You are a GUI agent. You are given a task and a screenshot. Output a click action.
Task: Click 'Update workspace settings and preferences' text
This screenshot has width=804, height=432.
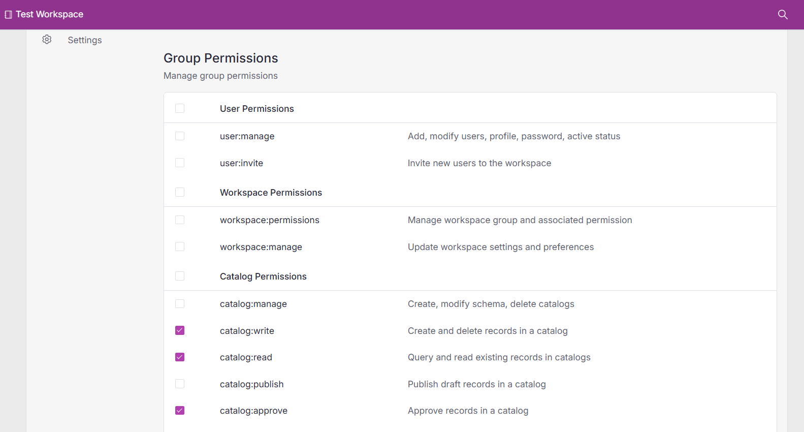[501, 247]
